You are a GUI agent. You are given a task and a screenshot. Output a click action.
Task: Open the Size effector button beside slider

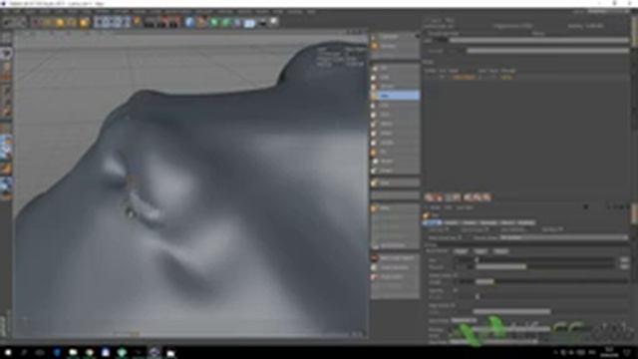(x=625, y=259)
